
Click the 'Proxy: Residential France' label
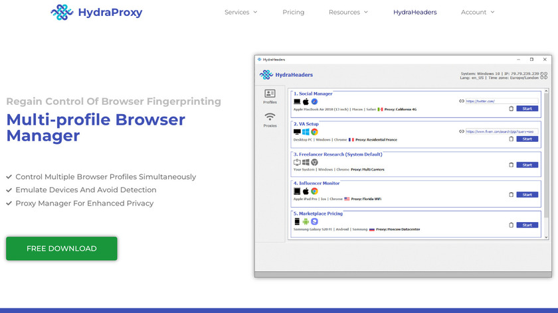[376, 140]
